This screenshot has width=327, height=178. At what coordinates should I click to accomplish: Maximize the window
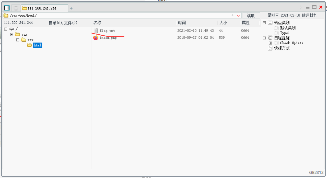(314, 7)
